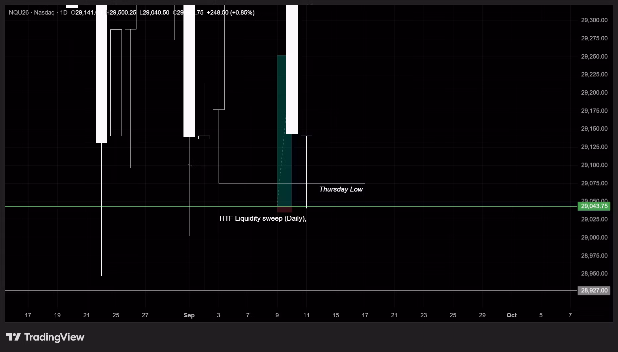Image resolution: width=618 pixels, height=352 pixels.
Task: Click the green 29,043.75 price label
Action: click(x=594, y=206)
